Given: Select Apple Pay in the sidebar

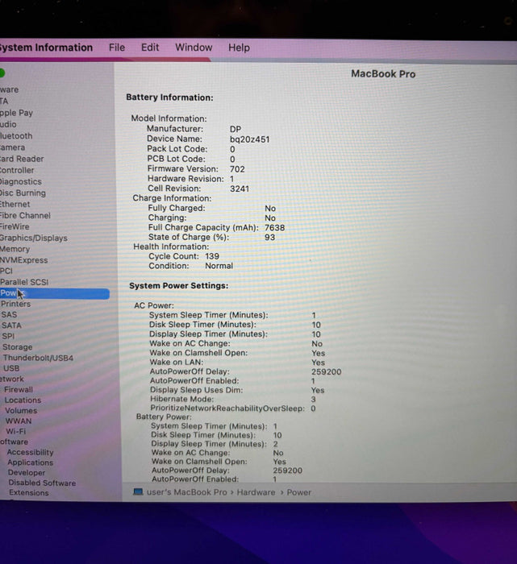Looking at the screenshot, I should (x=16, y=113).
